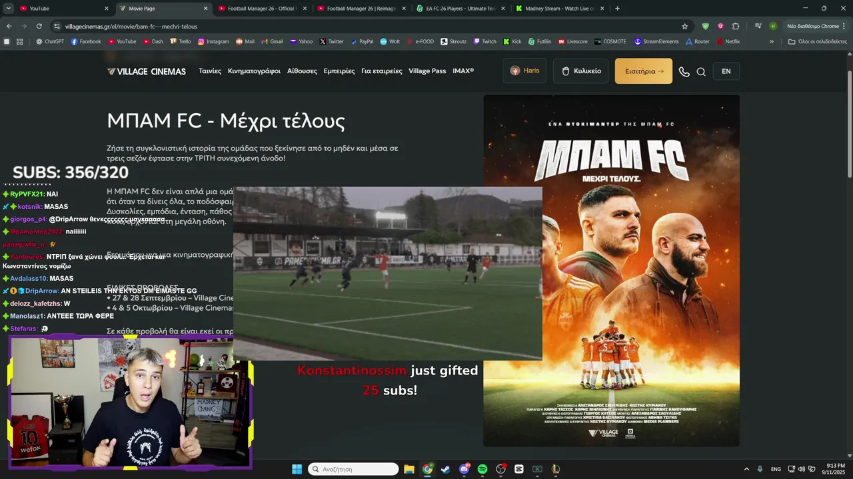The height and width of the screenshot is (479, 853).
Task: Open Kick bookmark
Action: tap(512, 41)
